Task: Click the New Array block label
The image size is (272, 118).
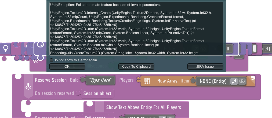Action: pos(167,81)
